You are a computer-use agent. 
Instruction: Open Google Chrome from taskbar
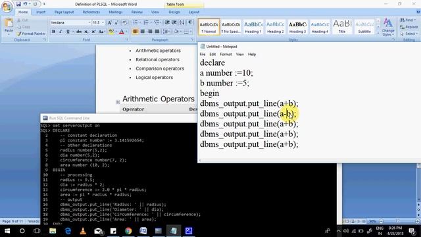(x=128, y=231)
